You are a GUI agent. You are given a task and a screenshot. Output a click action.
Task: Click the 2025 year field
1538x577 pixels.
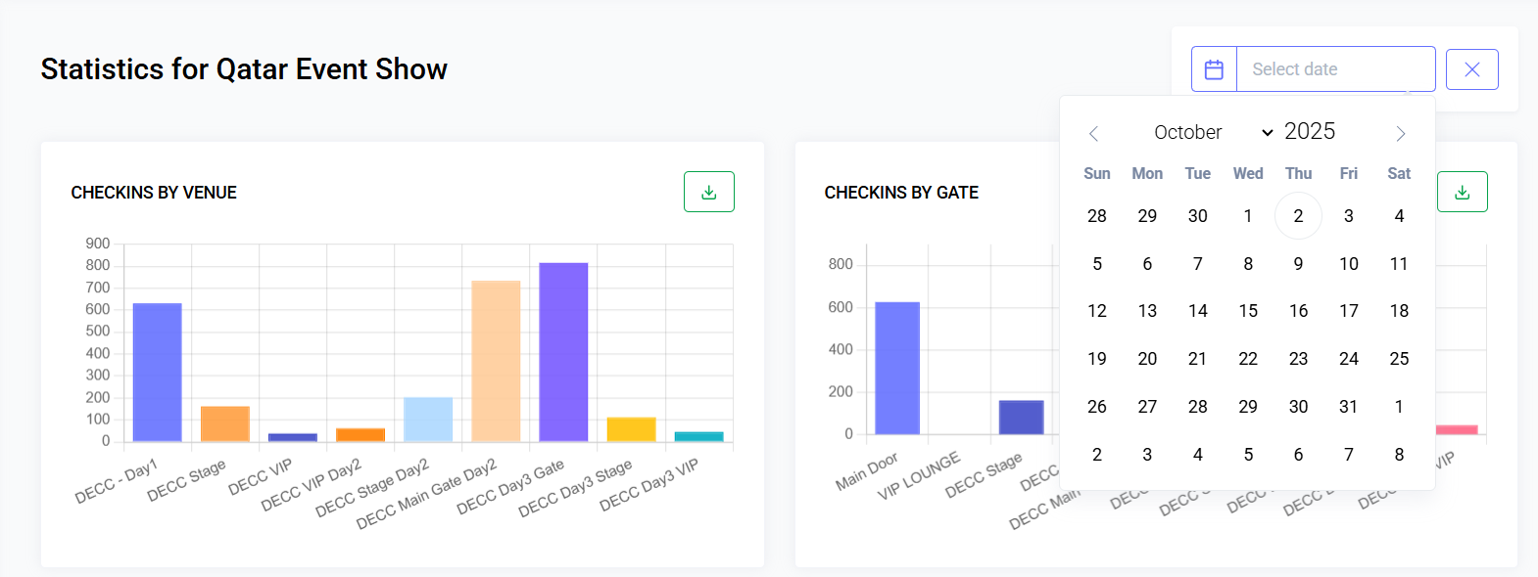pyautogui.click(x=1310, y=131)
